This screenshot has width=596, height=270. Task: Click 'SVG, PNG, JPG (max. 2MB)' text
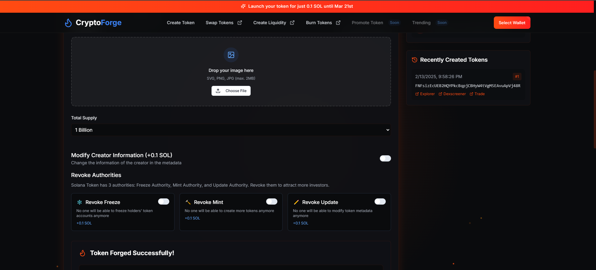point(231,78)
